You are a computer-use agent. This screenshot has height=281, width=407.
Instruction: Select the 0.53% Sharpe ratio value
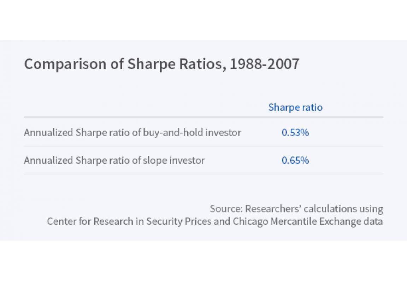[295, 133]
